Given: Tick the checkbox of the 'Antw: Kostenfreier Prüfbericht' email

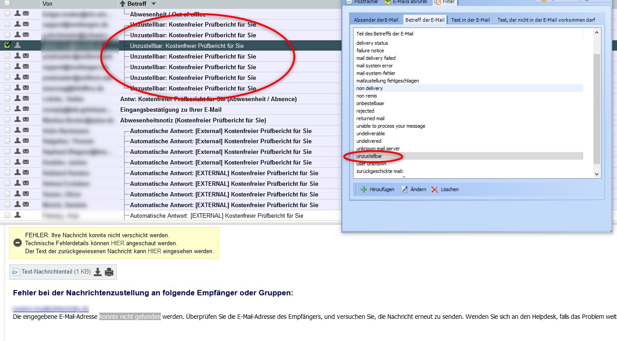Looking at the screenshot, I should click(7, 98).
